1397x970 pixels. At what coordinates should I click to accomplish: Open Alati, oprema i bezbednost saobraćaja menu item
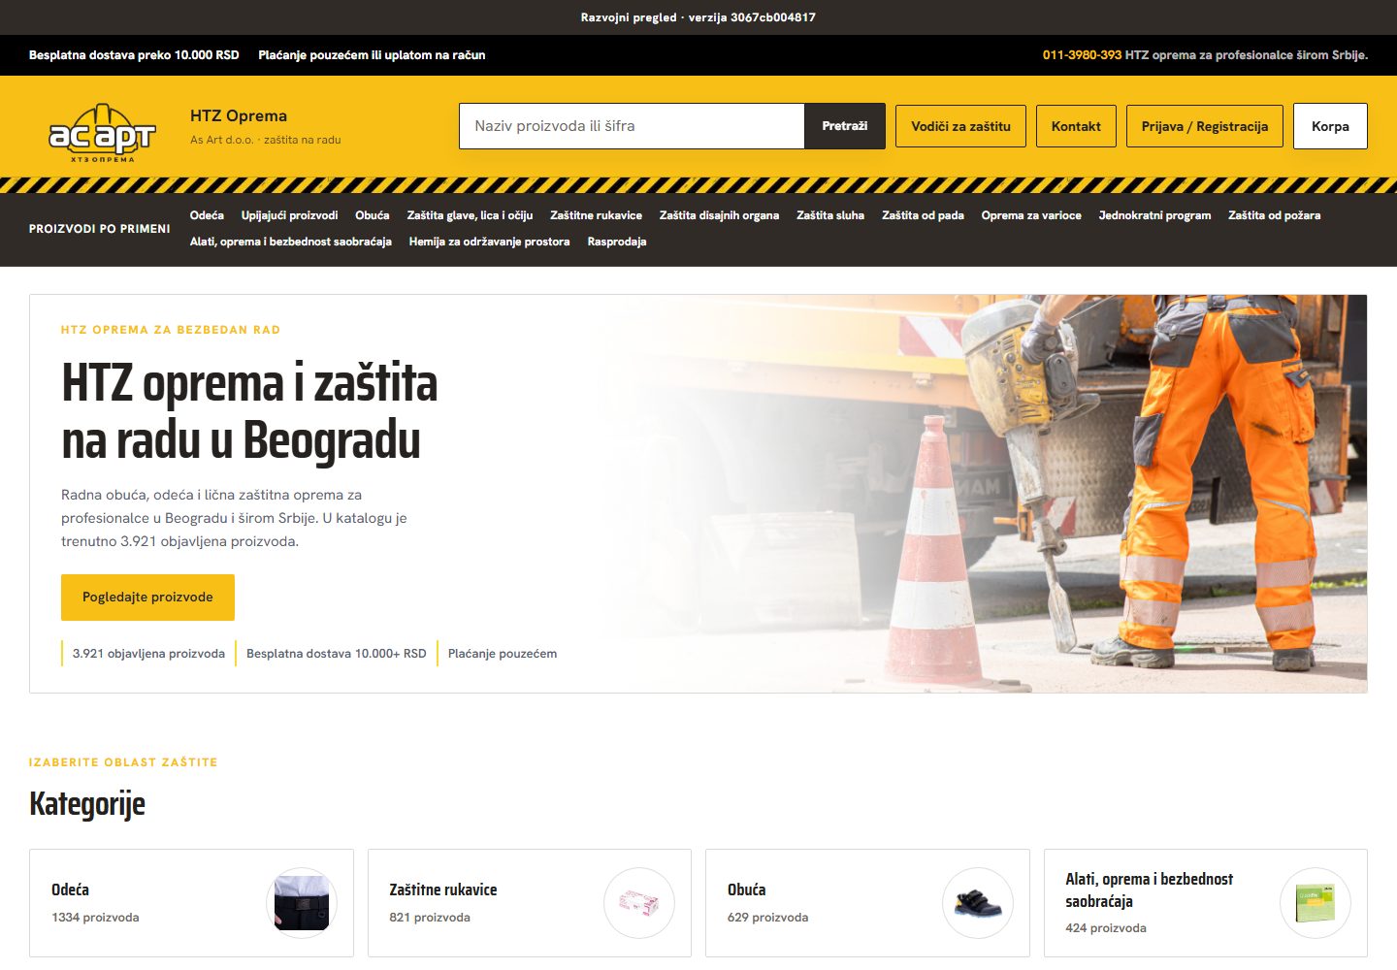click(x=291, y=242)
